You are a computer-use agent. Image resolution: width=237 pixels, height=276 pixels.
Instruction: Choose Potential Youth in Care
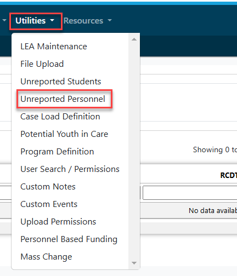(x=64, y=134)
